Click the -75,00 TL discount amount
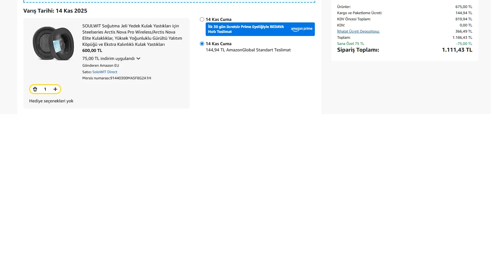491x269 pixels. [x=464, y=44]
